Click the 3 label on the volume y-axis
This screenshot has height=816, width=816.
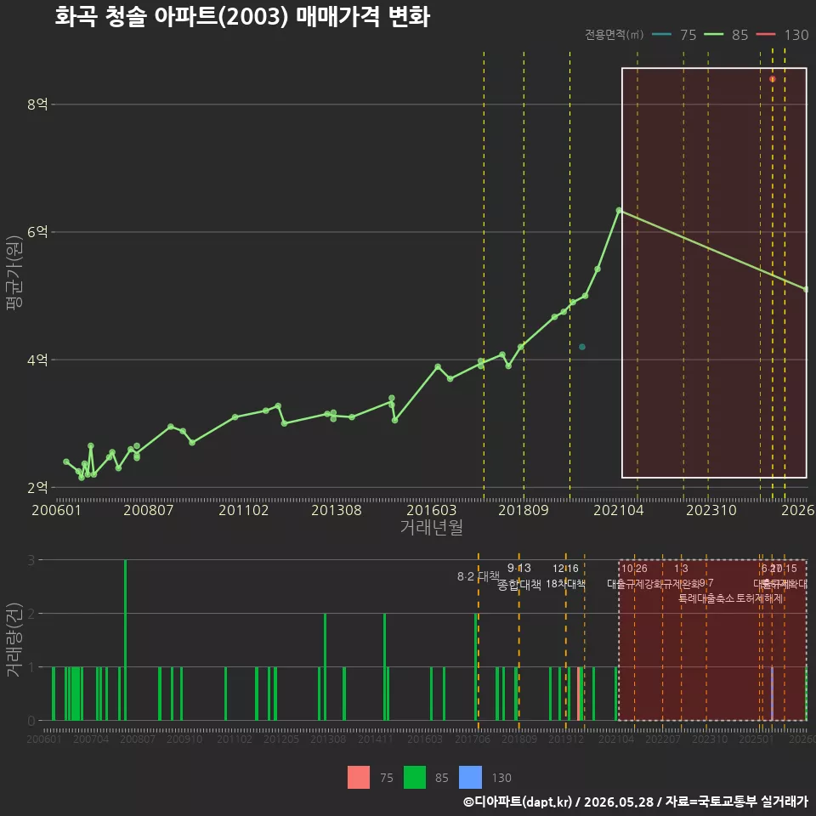(31, 560)
